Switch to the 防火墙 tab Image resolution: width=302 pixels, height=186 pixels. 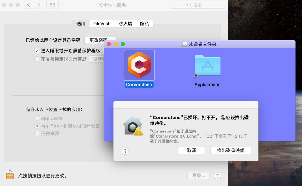point(125,24)
